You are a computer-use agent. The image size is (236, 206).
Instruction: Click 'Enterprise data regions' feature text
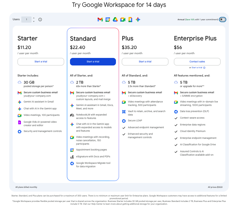click(x=193, y=125)
